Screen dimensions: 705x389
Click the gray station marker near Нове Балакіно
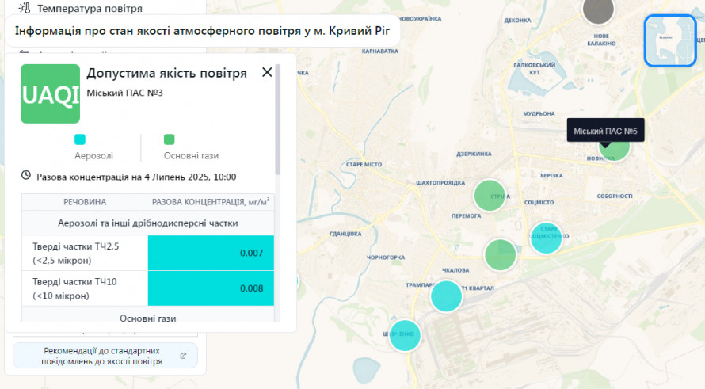click(x=598, y=10)
